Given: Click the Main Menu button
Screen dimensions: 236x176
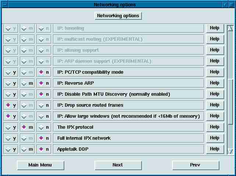Looking at the screenshot, I should (40, 165).
